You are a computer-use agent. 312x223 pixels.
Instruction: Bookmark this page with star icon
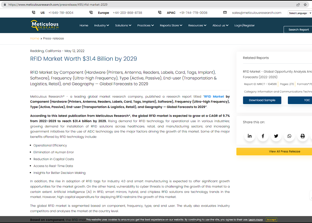(305, 5)
